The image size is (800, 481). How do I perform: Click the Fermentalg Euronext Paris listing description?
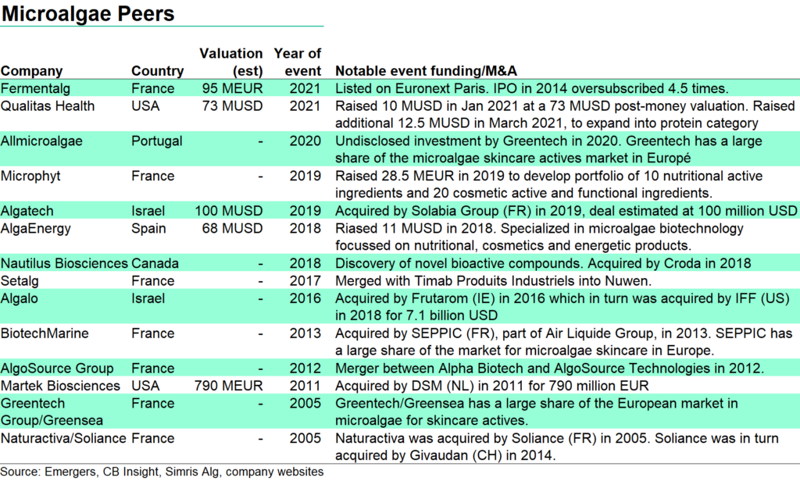tap(531, 89)
